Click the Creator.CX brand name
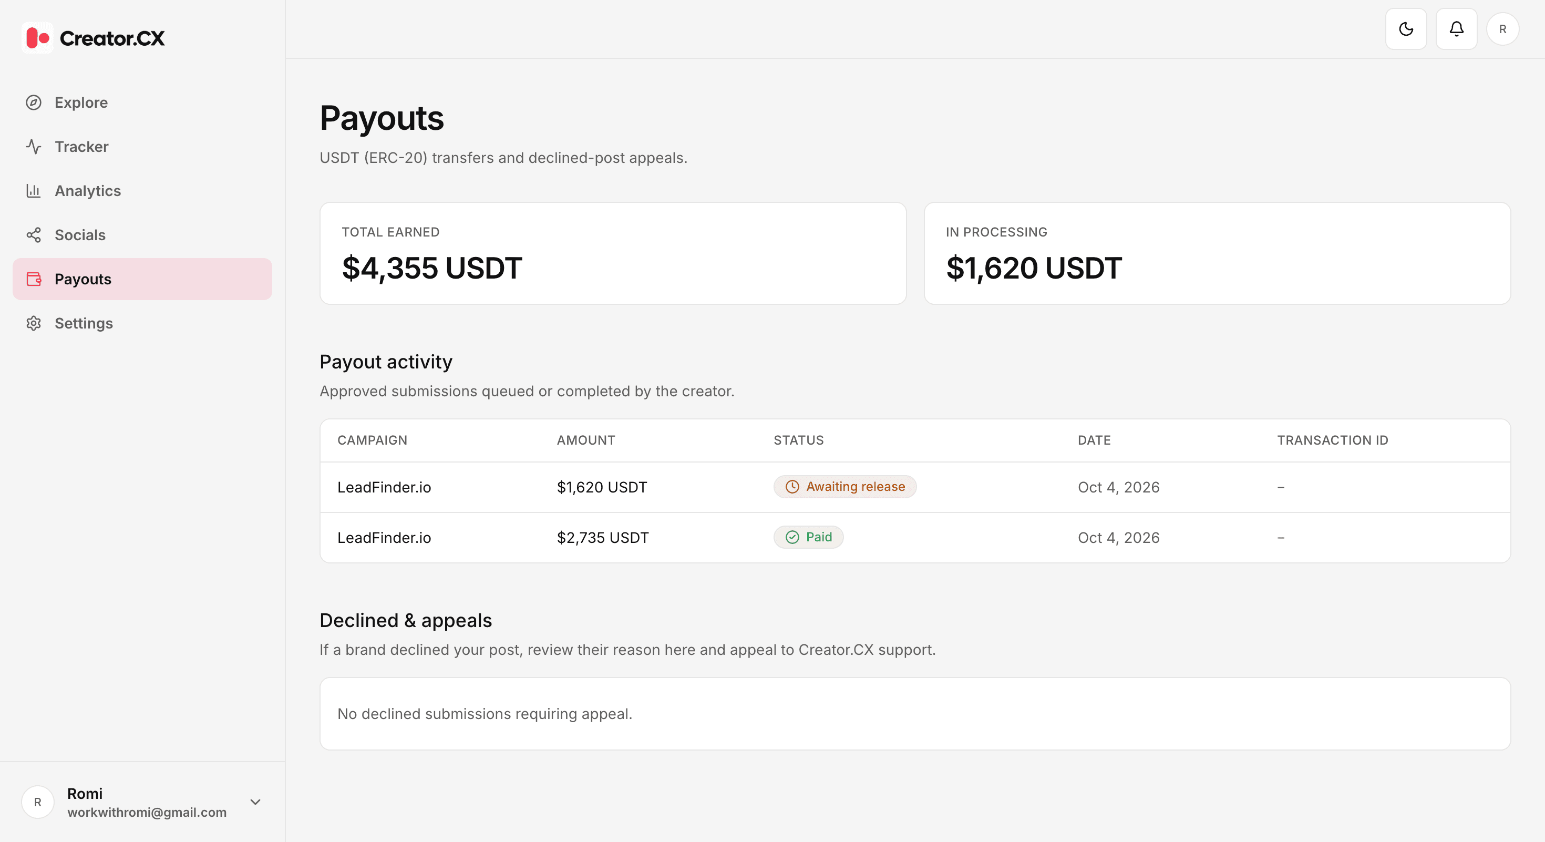This screenshot has height=842, width=1545. click(112, 38)
